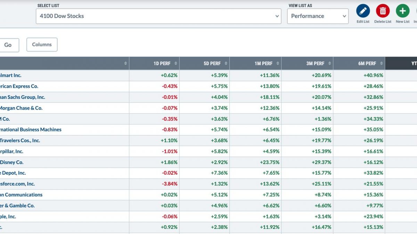Image resolution: width=417 pixels, height=234 pixels.
Task: Select Goldman Sachs 1D value -0.01%
Action: 170,97
